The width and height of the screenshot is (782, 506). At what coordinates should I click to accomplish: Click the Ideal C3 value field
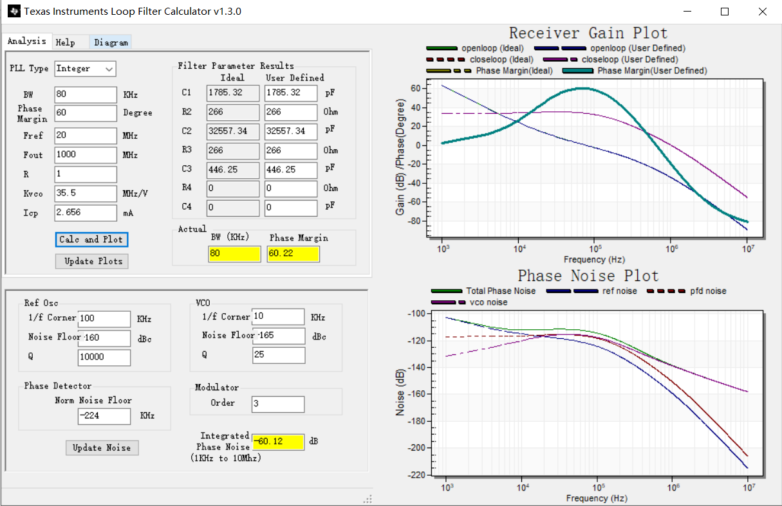point(233,170)
